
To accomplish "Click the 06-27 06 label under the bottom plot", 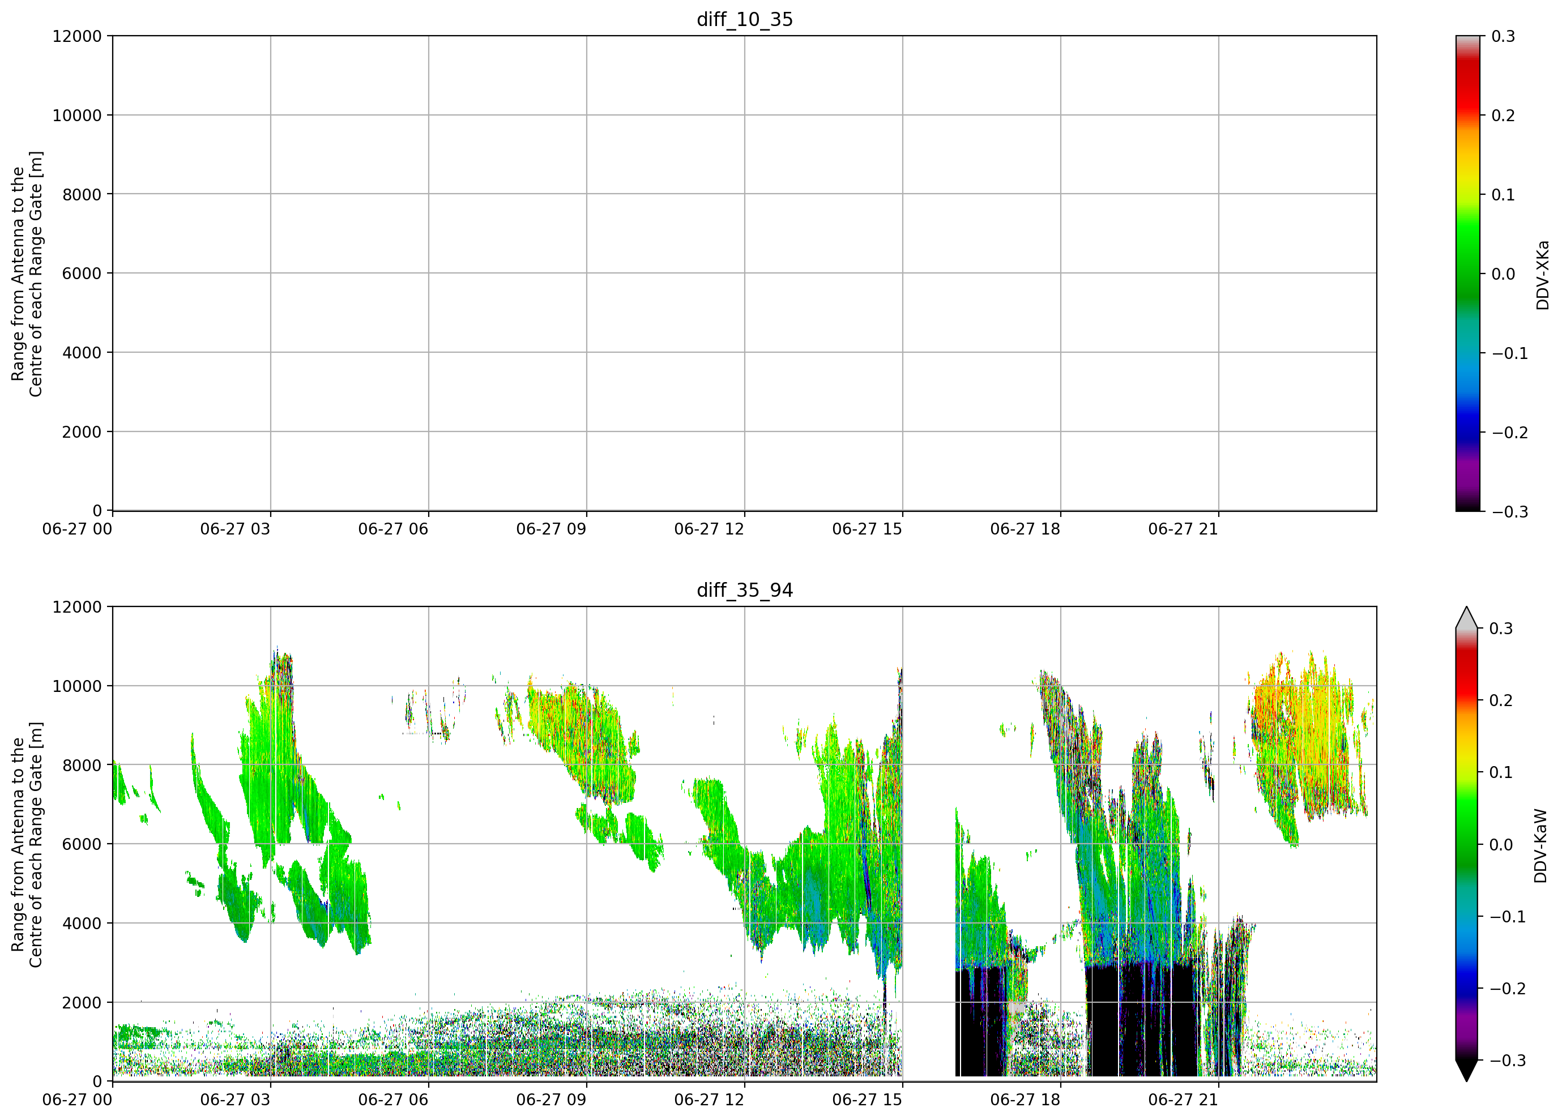I will (x=393, y=1100).
